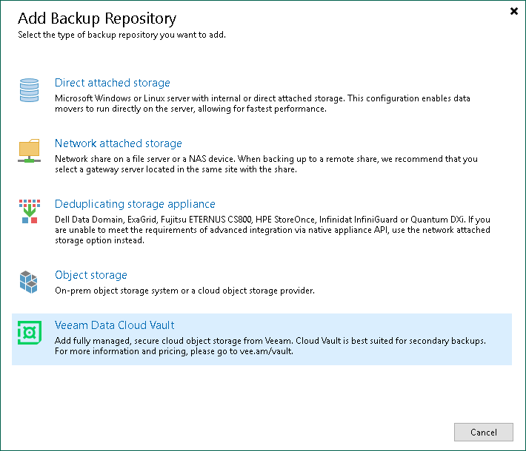
Task: Click the 'On-prem object storage system' description
Action: coord(184,291)
